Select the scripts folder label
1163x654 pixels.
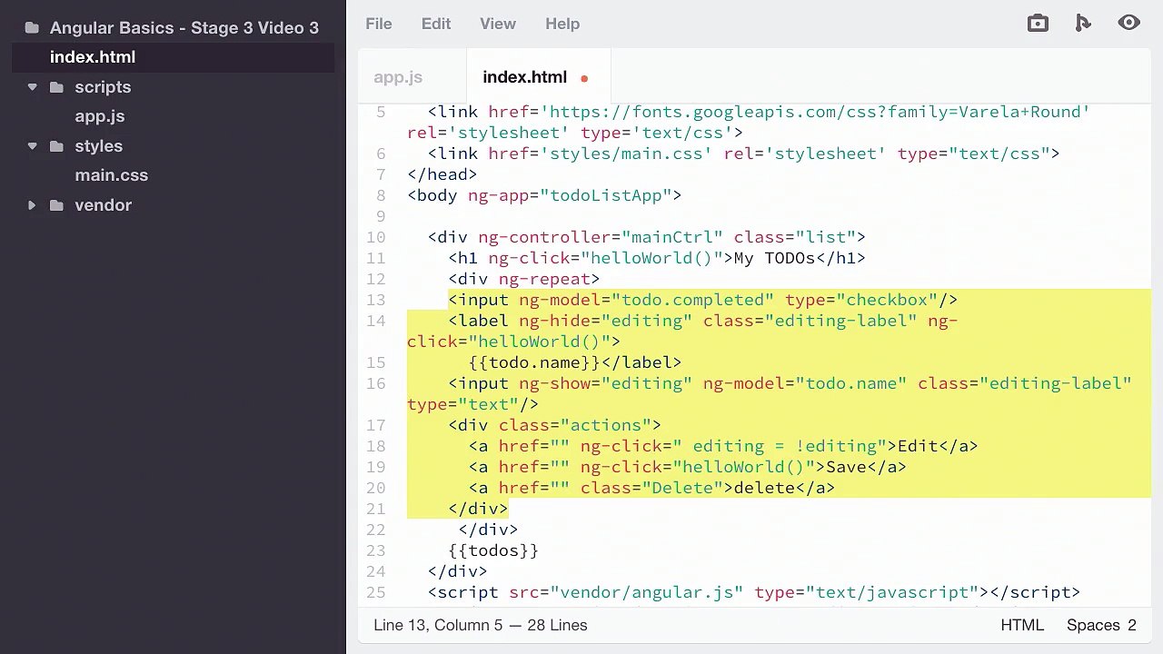(103, 87)
